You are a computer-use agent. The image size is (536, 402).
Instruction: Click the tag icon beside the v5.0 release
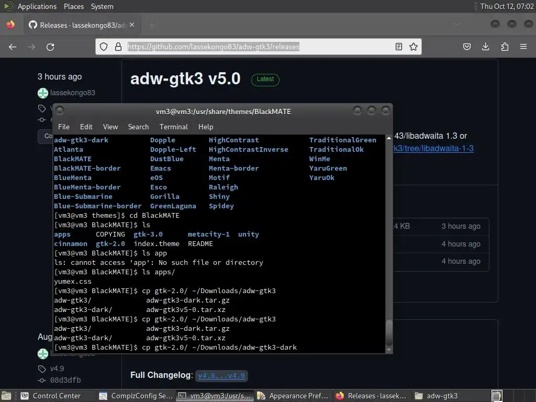tap(42, 108)
